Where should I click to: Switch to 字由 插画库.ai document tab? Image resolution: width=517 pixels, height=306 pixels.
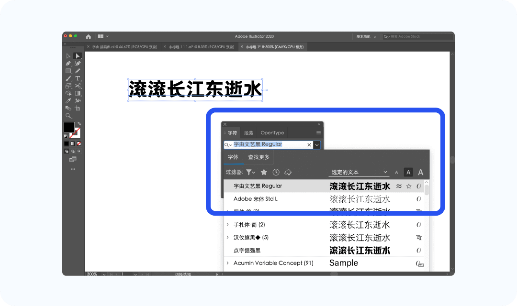click(124, 47)
